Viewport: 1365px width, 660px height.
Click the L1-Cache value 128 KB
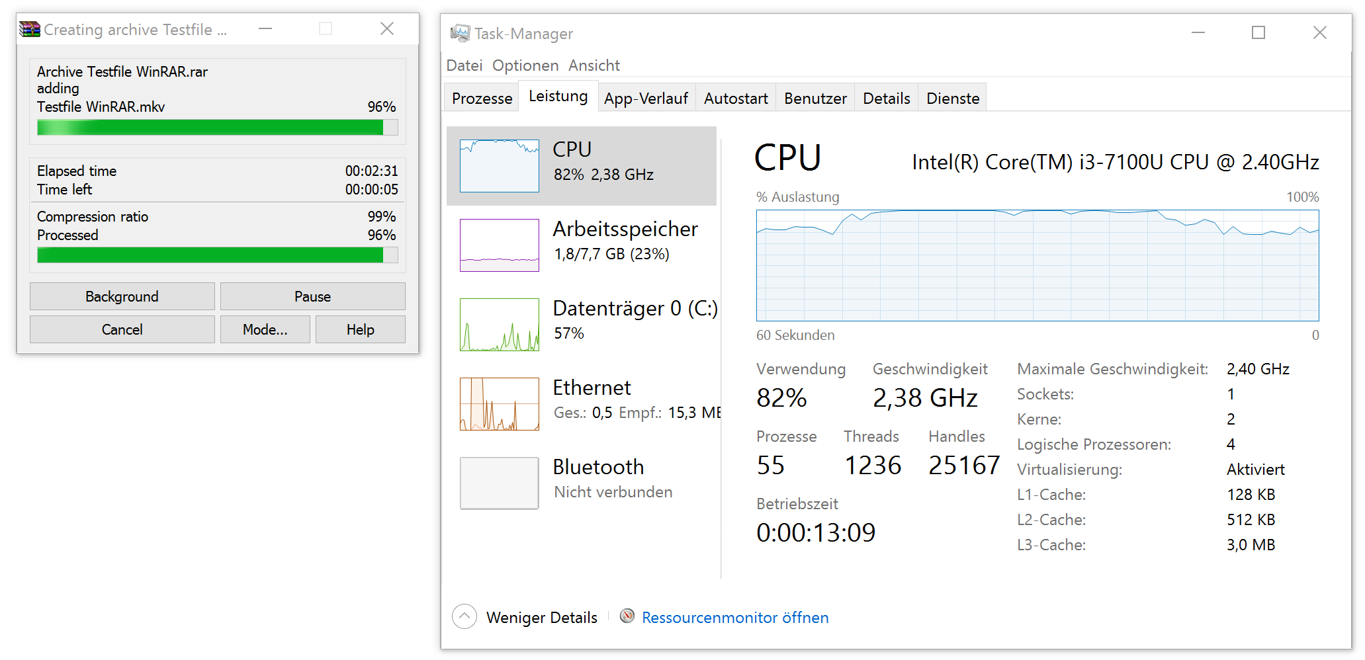coord(1251,495)
